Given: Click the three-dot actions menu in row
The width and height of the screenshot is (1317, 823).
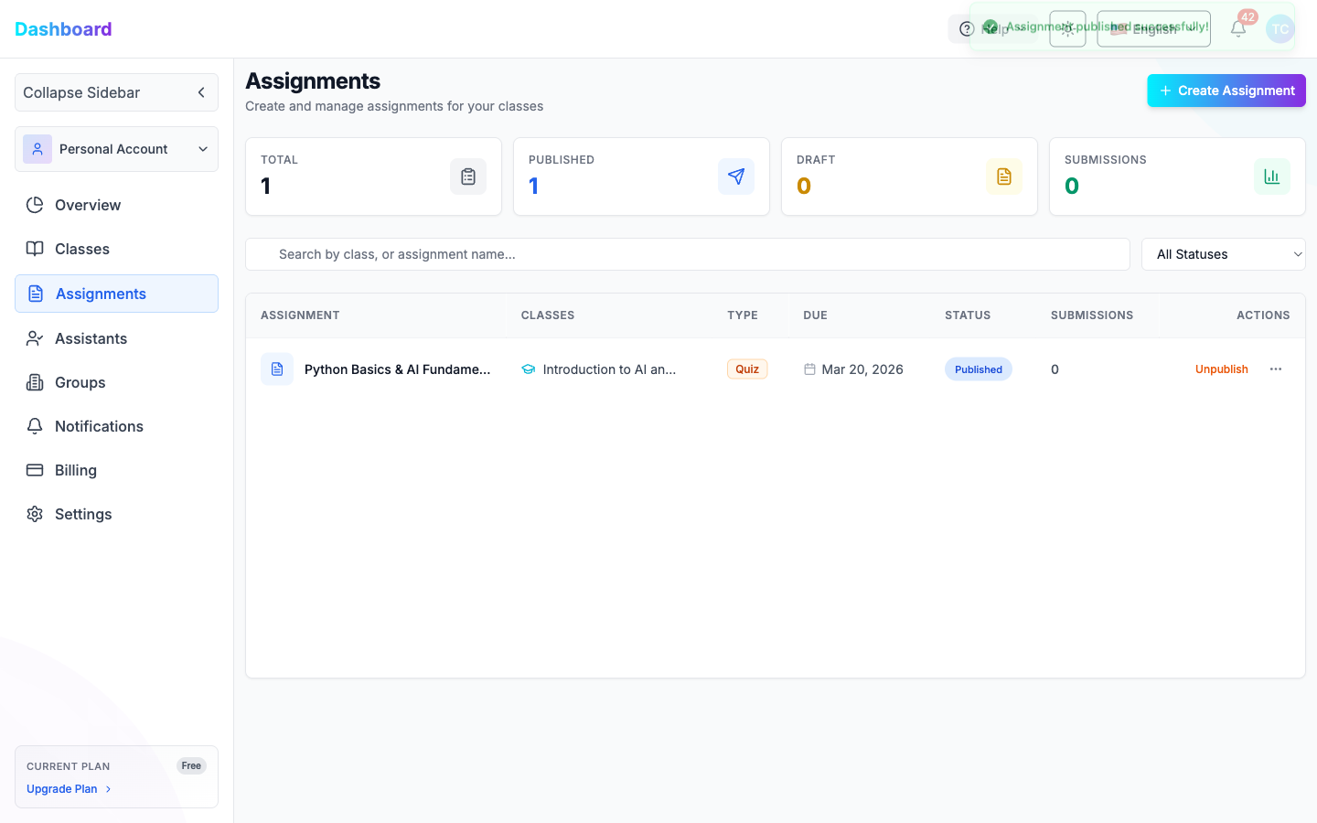Looking at the screenshot, I should point(1276,369).
